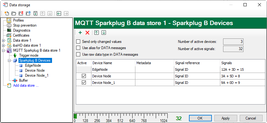Select Trigger mode in tree

coord(29,55)
